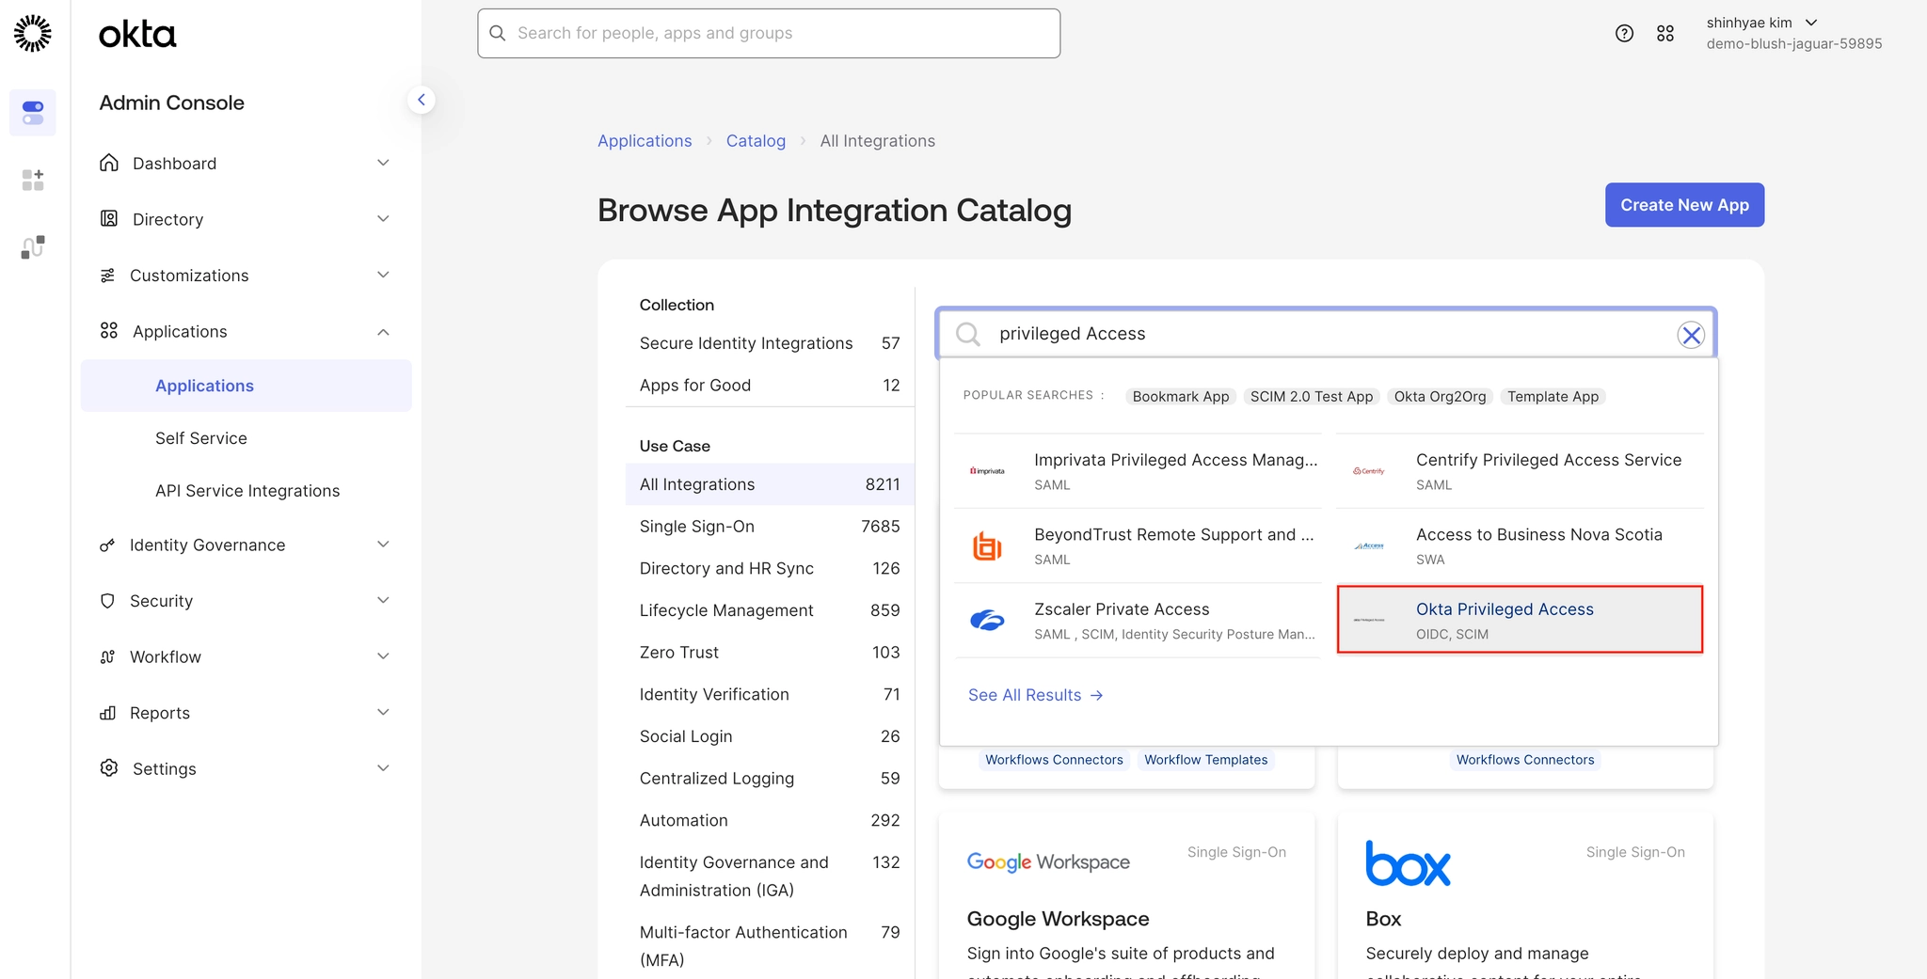Open Self Service in sidebar
This screenshot has height=979, width=1927.
click(x=201, y=438)
